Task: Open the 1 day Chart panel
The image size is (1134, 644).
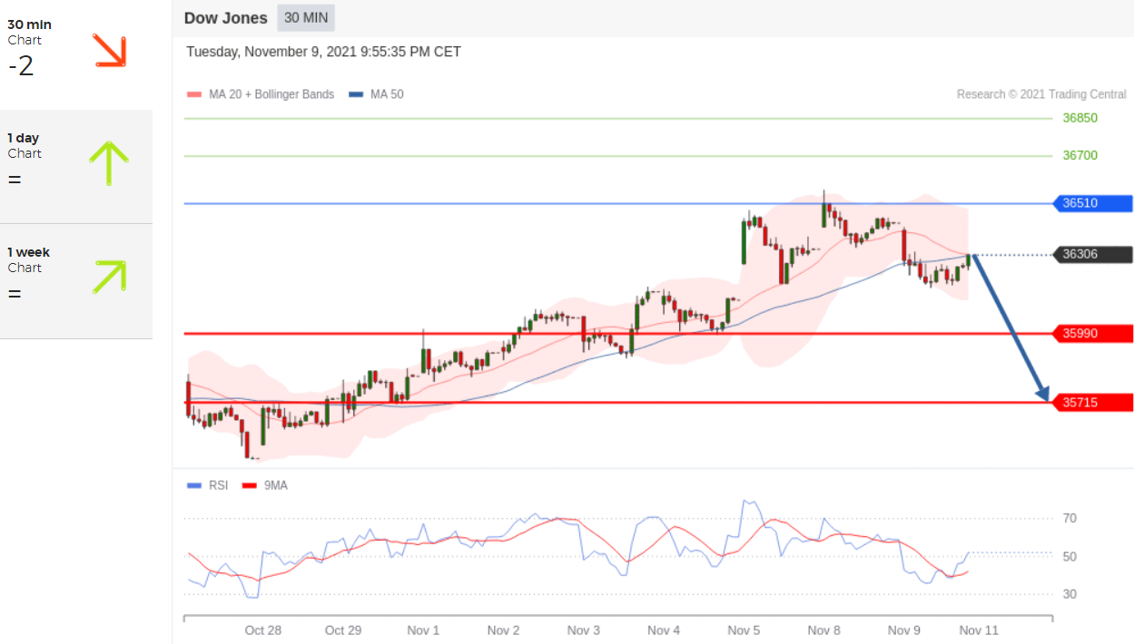Action: click(76, 167)
